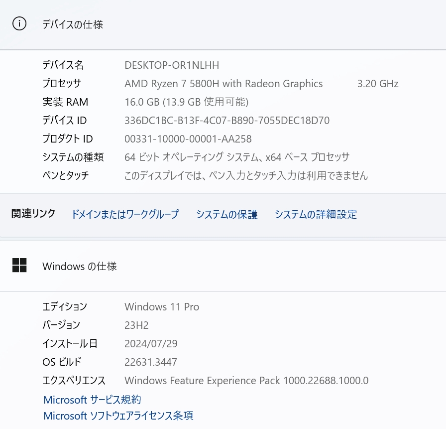Click the エディション value Windows 11 Pro
Screen dimensions: 446x429
point(161,306)
